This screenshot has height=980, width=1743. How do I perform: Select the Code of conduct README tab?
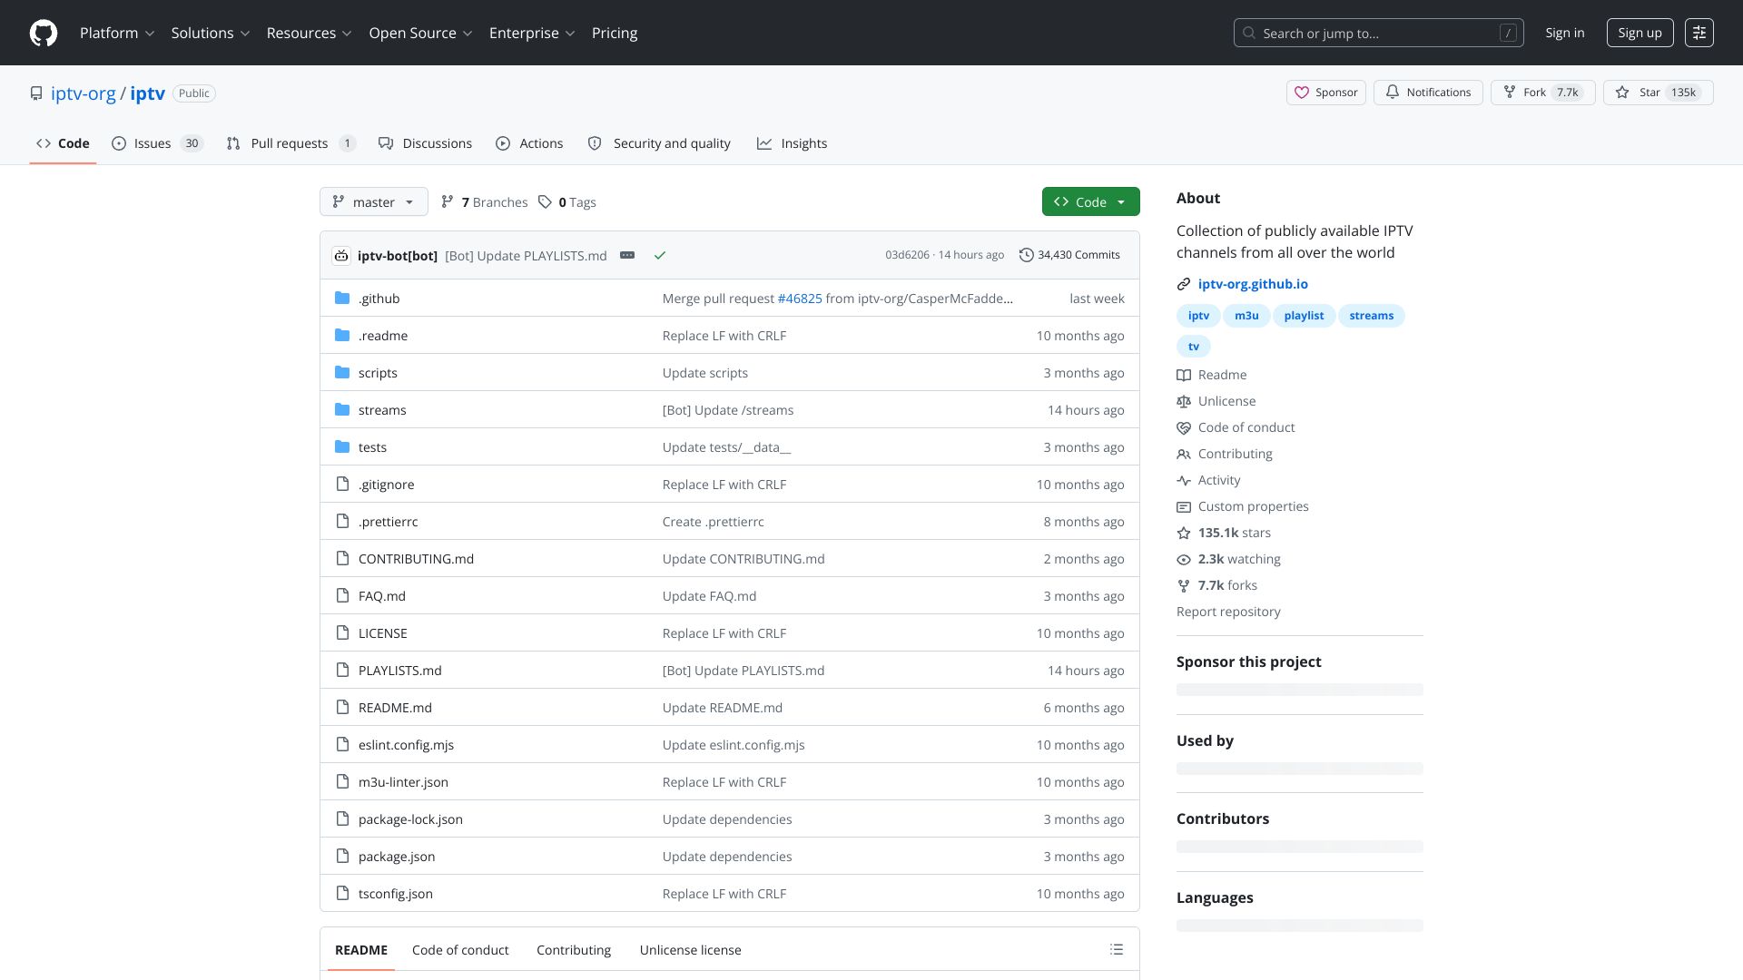click(460, 949)
